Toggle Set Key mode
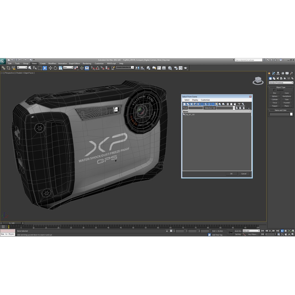Image resolution: width=295 pixels, height=295 pixels. tap(238, 234)
